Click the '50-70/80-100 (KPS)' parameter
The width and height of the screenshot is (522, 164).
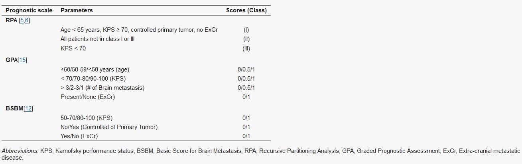click(87, 118)
